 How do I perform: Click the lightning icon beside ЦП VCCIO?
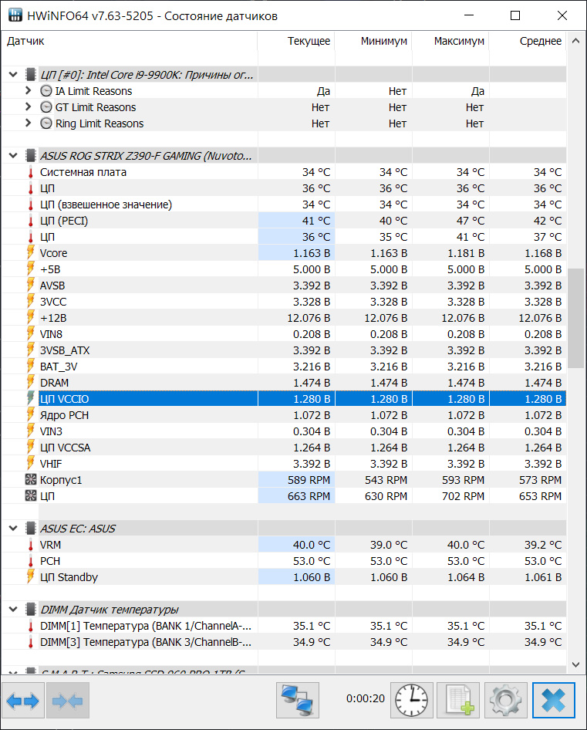[x=31, y=398]
